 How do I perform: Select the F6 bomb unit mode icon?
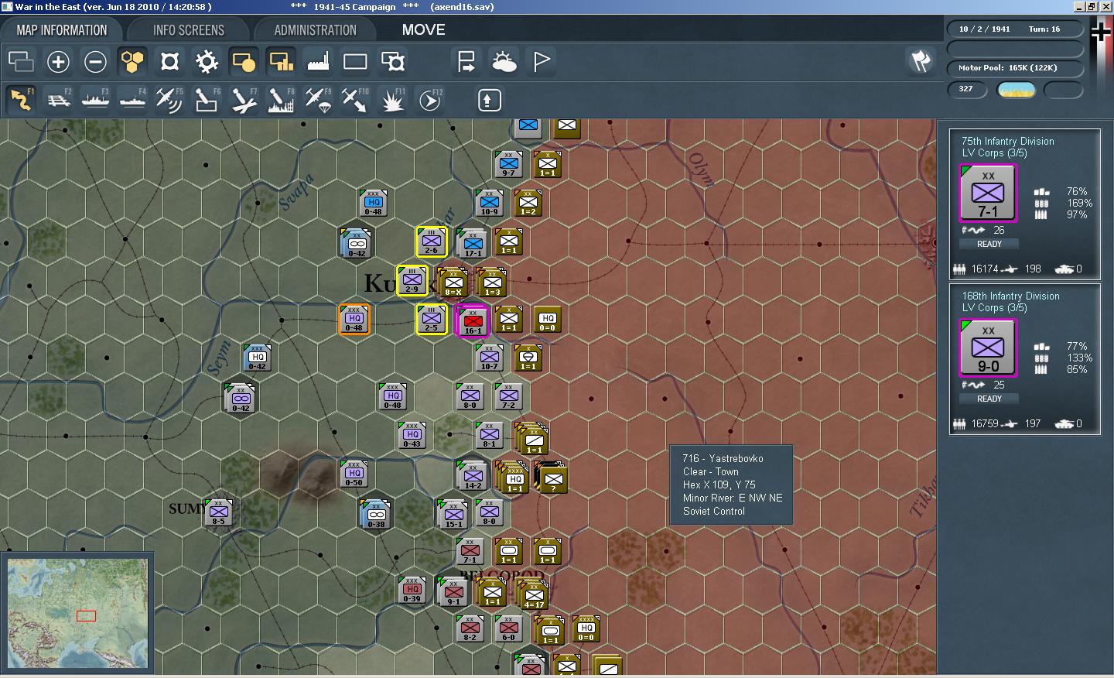point(207,100)
